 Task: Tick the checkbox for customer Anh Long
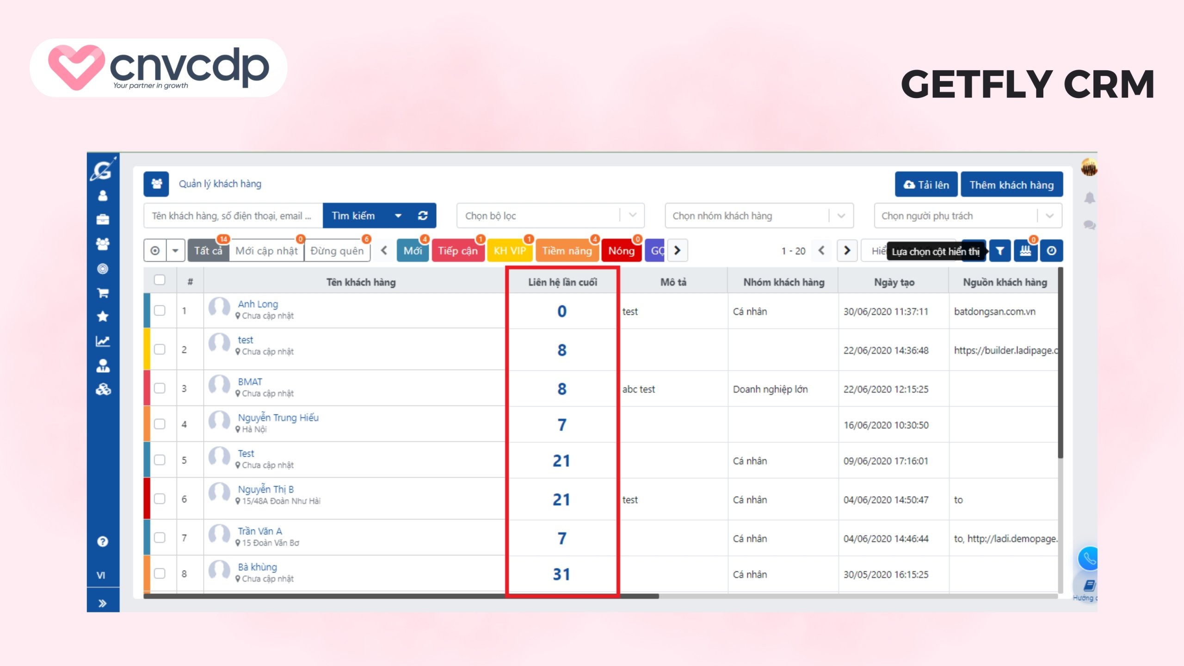click(160, 311)
